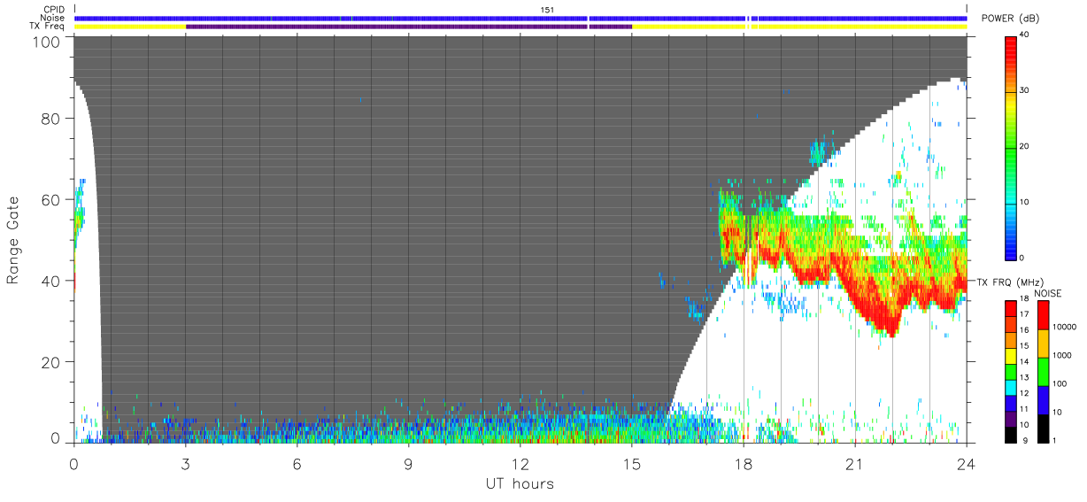
Task: Click the x-axis tick label '21'
Action: (x=855, y=463)
